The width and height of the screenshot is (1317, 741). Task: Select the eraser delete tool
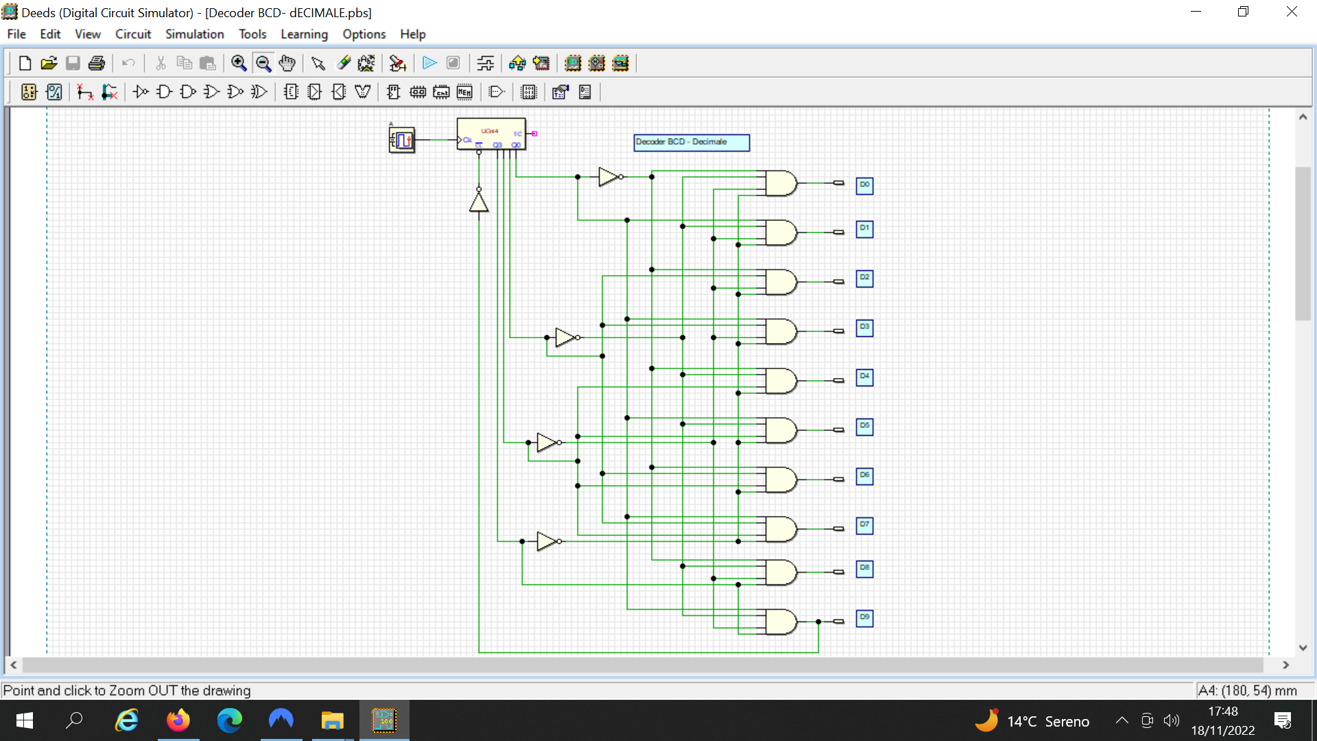(x=343, y=63)
